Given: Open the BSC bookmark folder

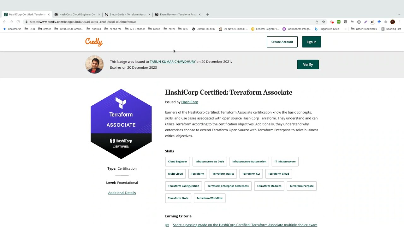Looking at the screenshot, I should [x=183, y=29].
